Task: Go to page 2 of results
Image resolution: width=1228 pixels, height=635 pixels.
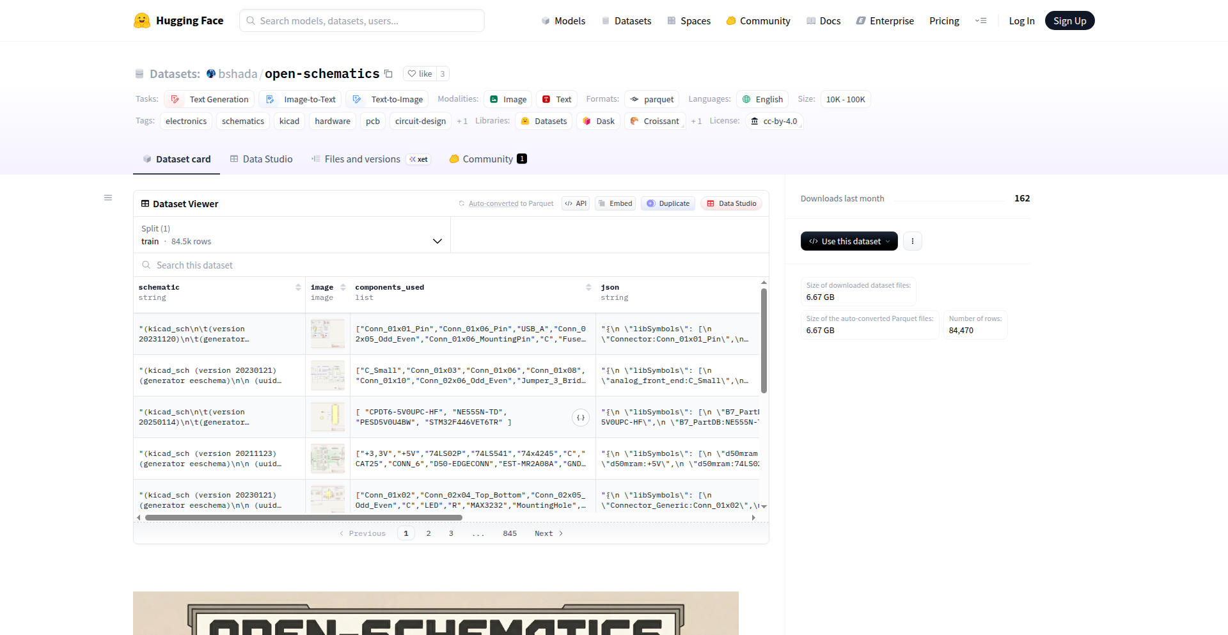Action: [429, 533]
